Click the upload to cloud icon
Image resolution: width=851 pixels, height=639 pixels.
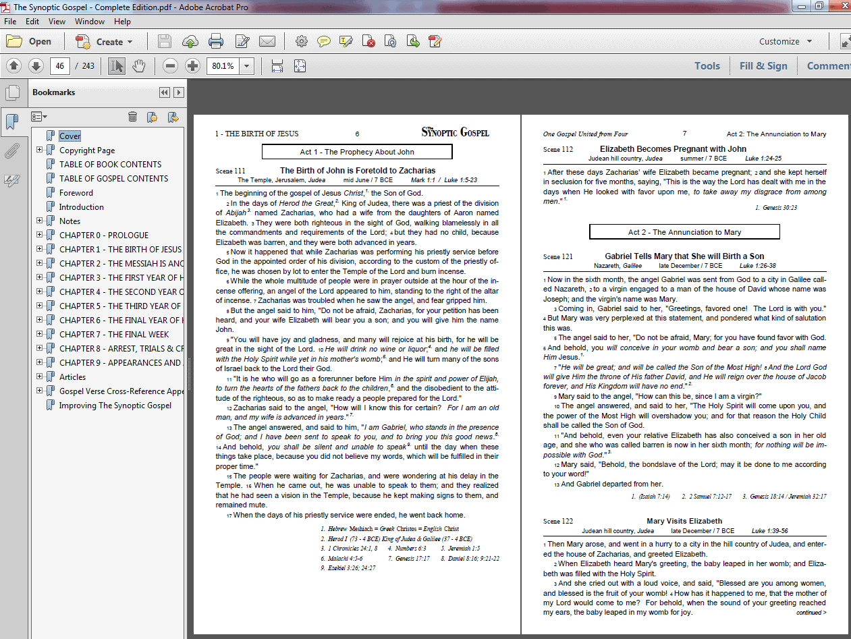pos(190,42)
